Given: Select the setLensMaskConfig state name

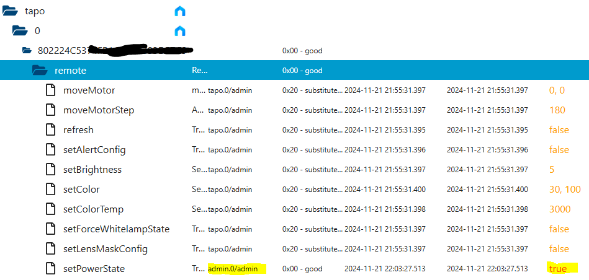Looking at the screenshot, I should 106,249.
